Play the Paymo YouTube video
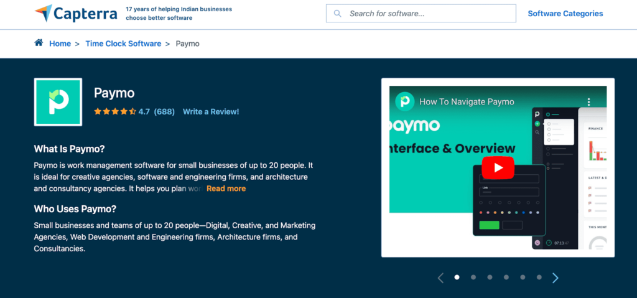Viewport: 637px width, 298px height. pyautogui.click(x=498, y=167)
